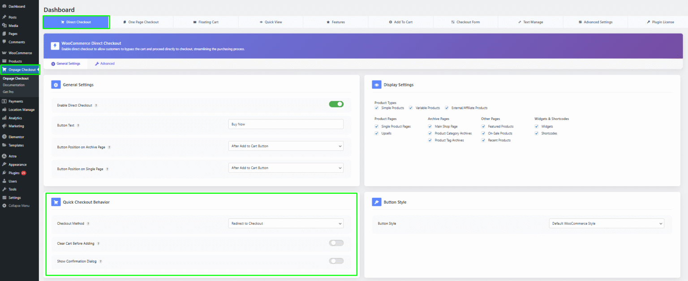The image size is (688, 281).
Task: Click the cart icon on Quick Checkout Behavior panel
Action: pos(56,202)
